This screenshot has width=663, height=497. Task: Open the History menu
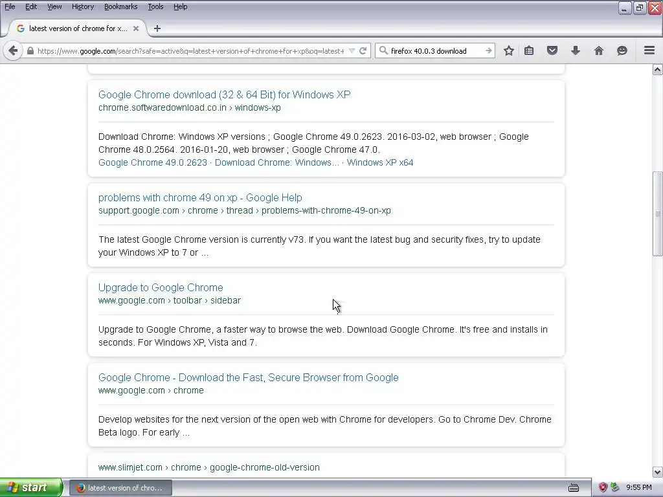(x=83, y=6)
